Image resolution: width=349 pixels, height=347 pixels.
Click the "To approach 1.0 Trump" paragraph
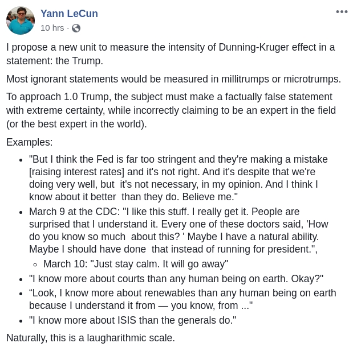(171, 110)
